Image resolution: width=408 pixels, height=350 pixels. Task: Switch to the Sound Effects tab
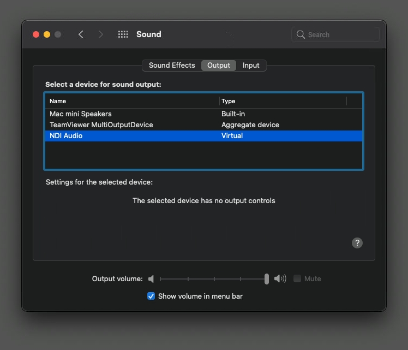point(172,66)
